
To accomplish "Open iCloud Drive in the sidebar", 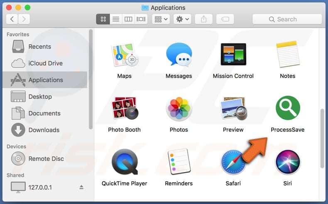I will 45,63.
